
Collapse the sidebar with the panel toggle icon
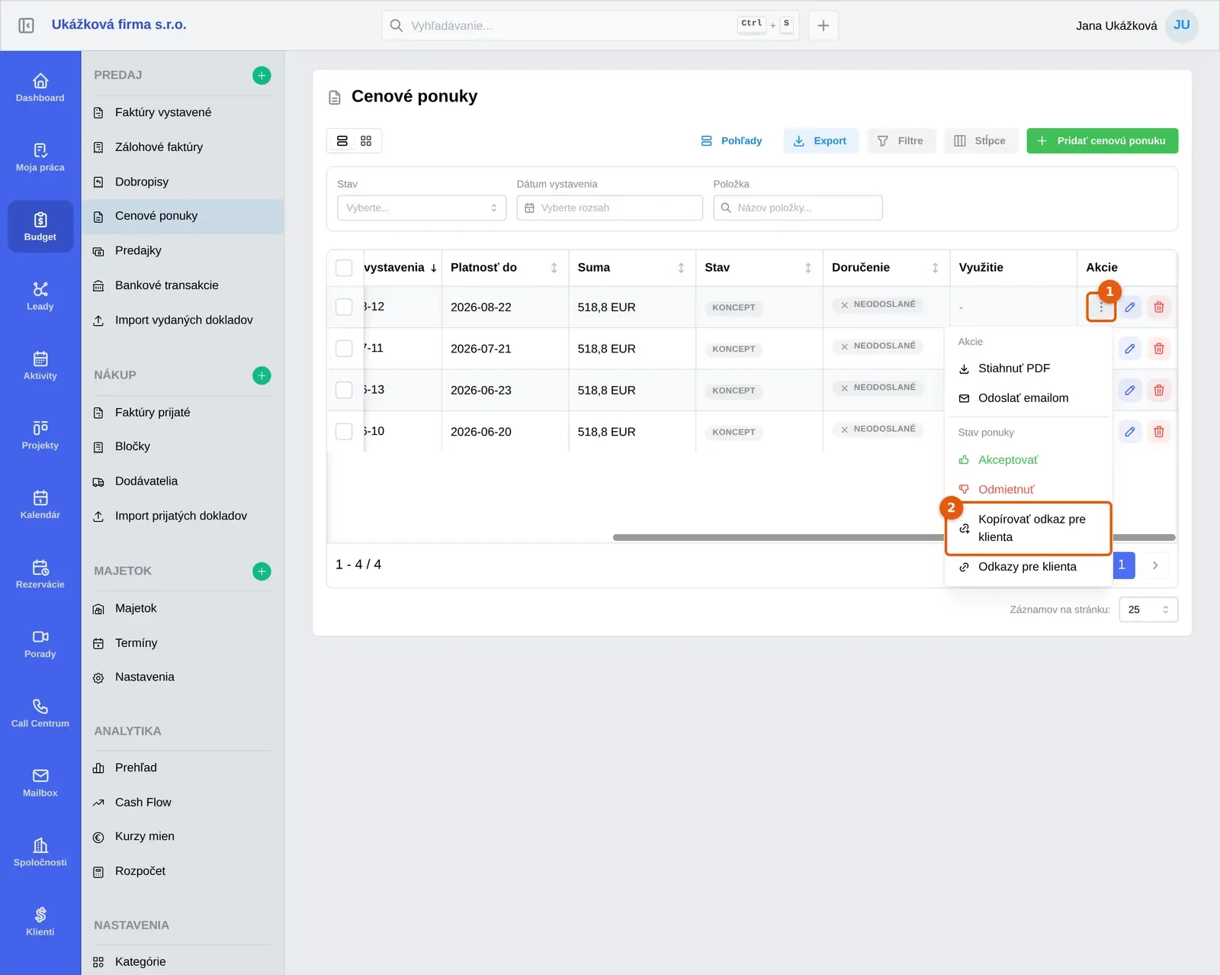[x=26, y=25]
